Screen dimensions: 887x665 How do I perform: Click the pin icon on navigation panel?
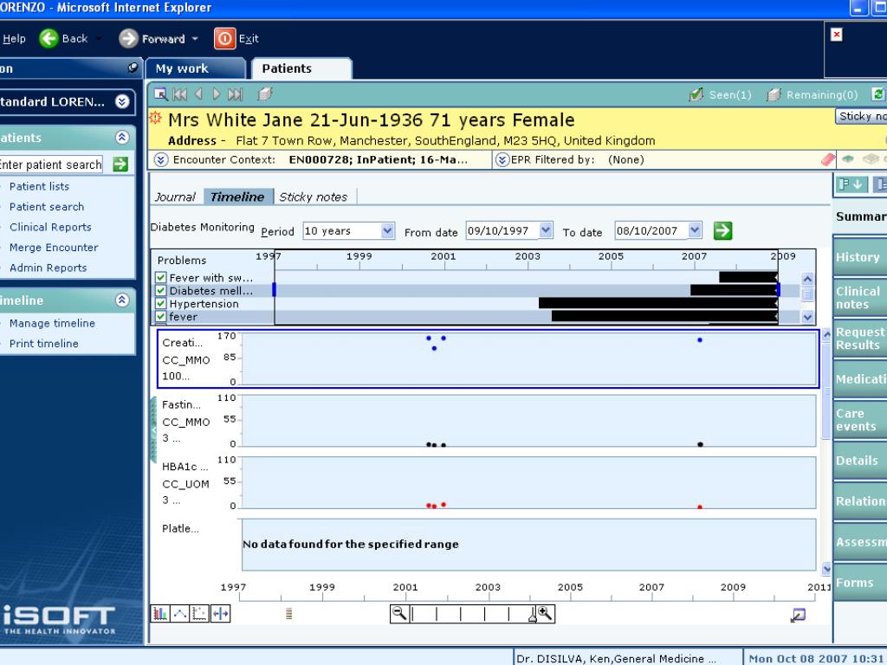(x=133, y=68)
